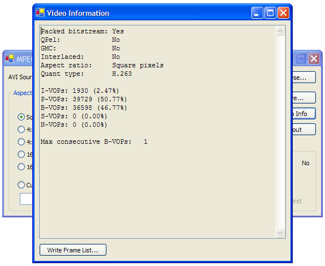
Task: Click the scroll up arrow in text area
Action: pos(280,31)
